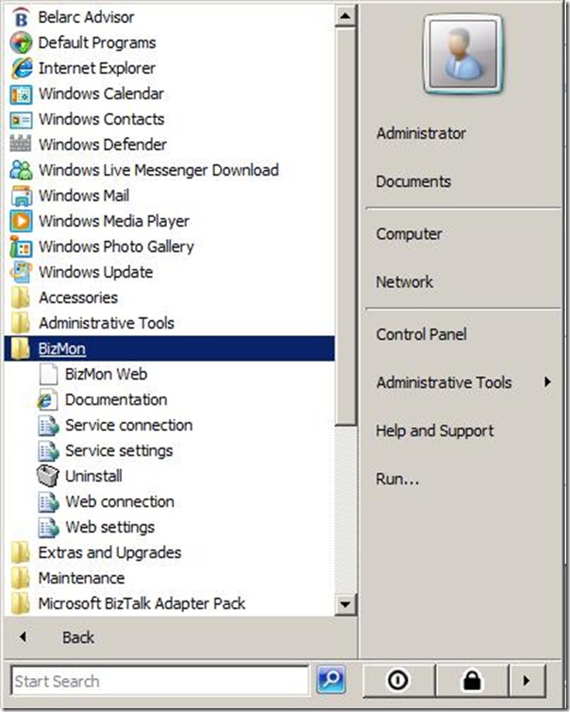Viewport: 570px width, 712px height.
Task: Open shutdown options arrow menu
Action: point(527,680)
